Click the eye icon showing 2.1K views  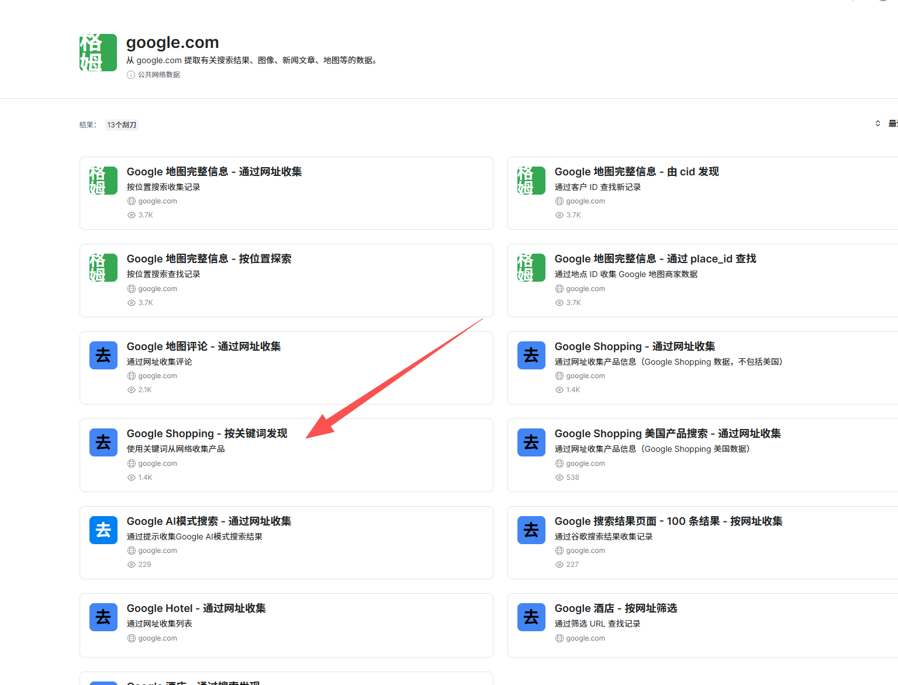[131, 389]
